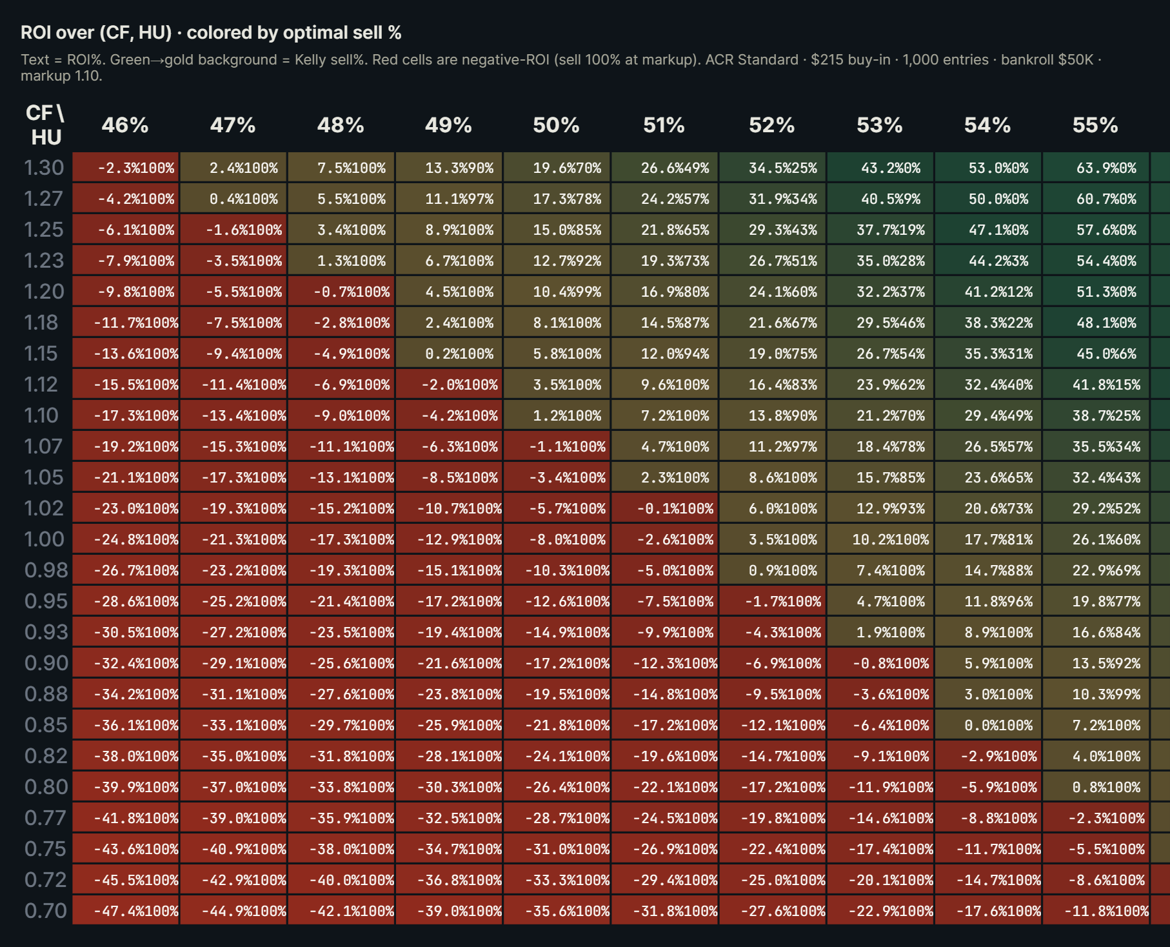Select the column header 46%
The image size is (1170, 947).
[126, 126]
